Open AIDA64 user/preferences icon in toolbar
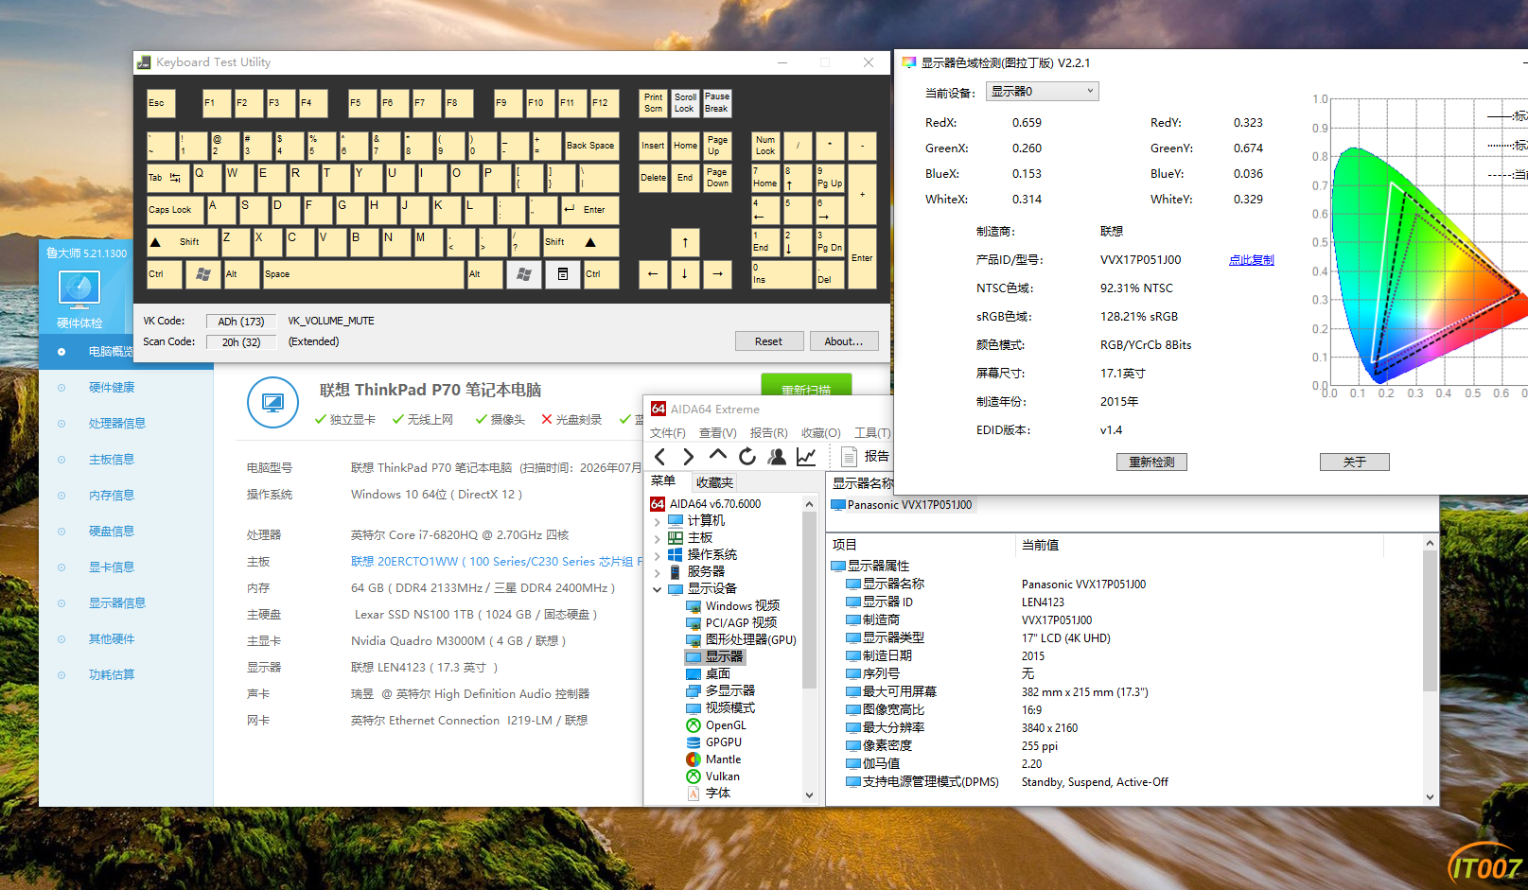1528x890 pixels. 777,457
